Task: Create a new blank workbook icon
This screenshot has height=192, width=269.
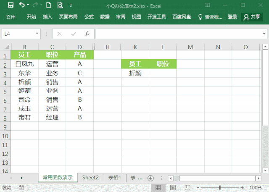Action: click(x=49, y=5)
